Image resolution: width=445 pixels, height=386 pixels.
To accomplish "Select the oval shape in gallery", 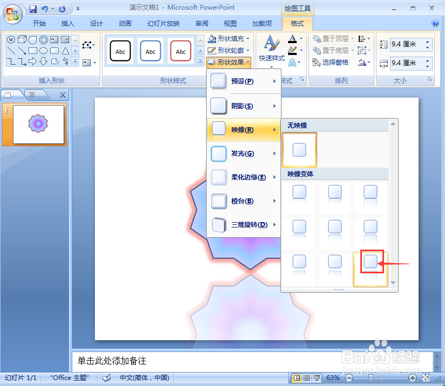I will pos(44,51).
